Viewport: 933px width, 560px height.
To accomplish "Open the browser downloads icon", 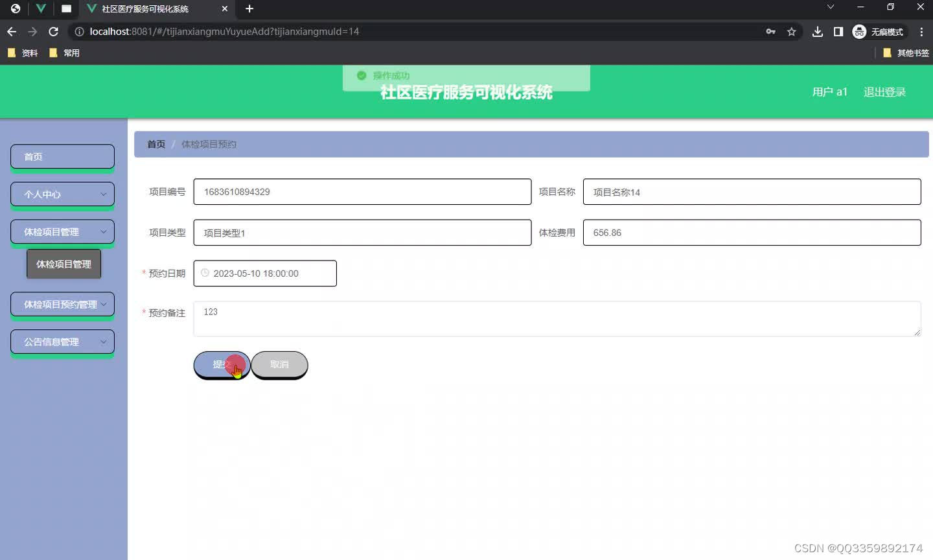I will click(818, 31).
